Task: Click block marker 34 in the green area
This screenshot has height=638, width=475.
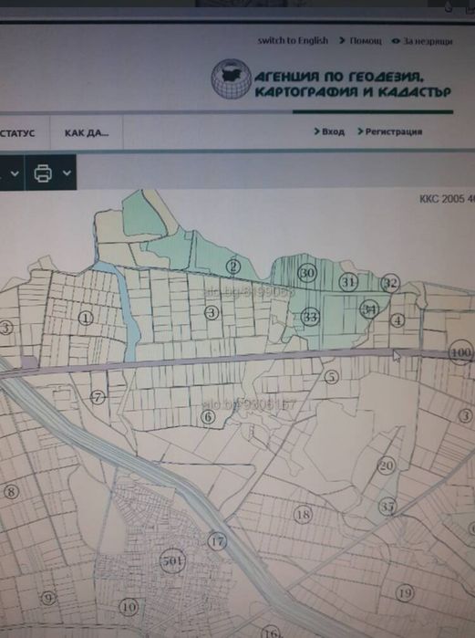Action: [x=369, y=309]
